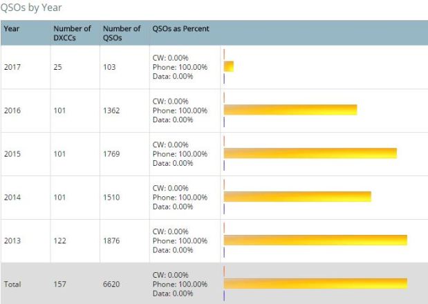Click the yellow Phone bar for 2014
The width and height of the screenshot is (428, 304).
(x=297, y=197)
